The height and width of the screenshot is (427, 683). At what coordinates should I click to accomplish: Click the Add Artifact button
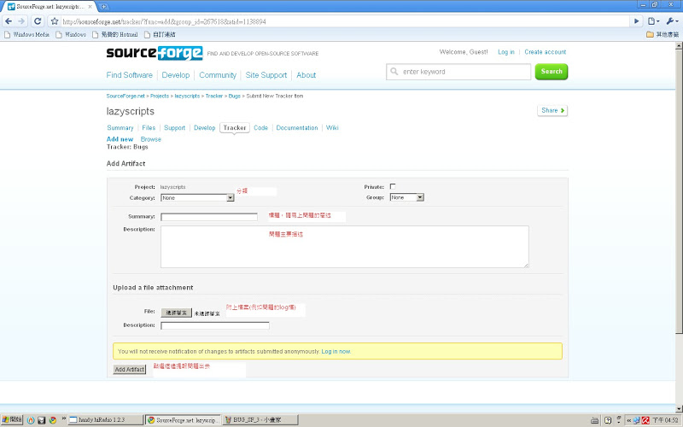click(x=130, y=370)
